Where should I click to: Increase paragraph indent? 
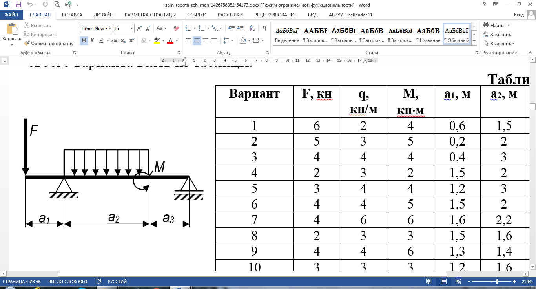tap(240, 28)
